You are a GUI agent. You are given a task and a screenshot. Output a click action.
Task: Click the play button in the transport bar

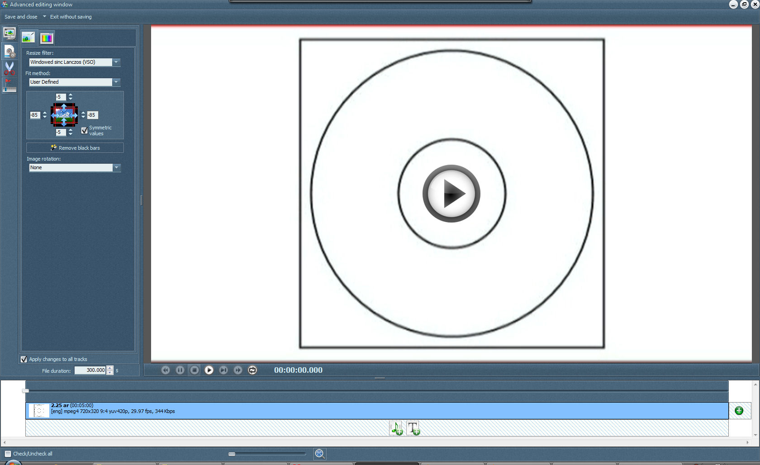[x=209, y=370]
